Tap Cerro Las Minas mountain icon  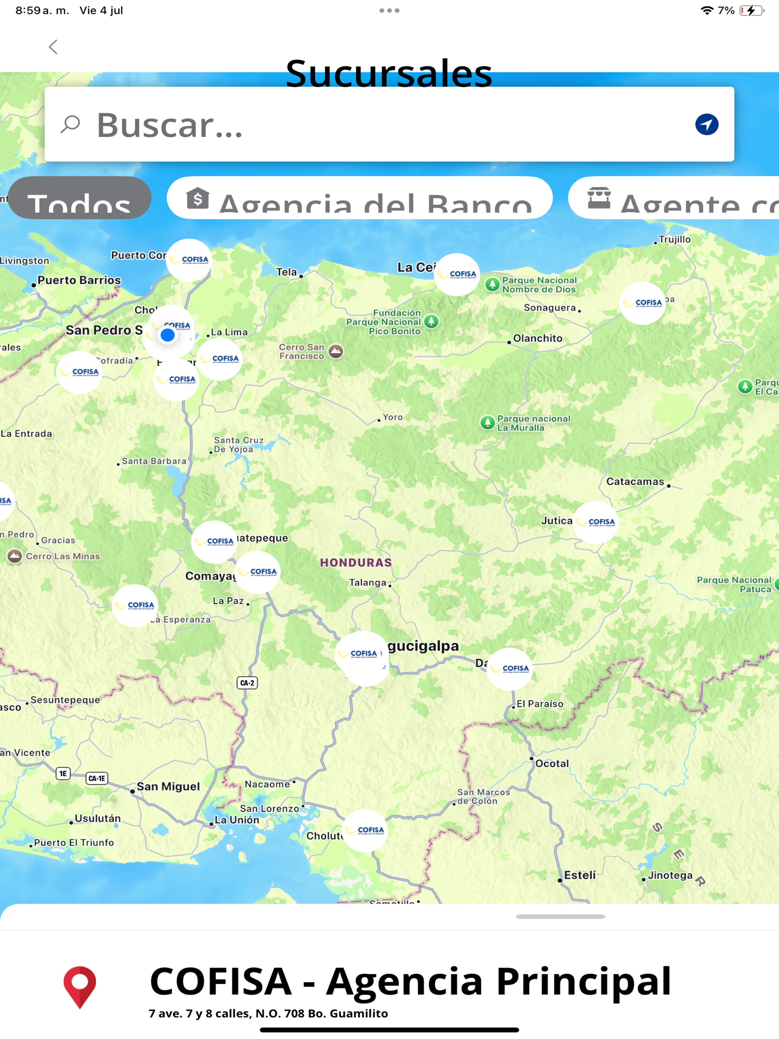coord(15,556)
